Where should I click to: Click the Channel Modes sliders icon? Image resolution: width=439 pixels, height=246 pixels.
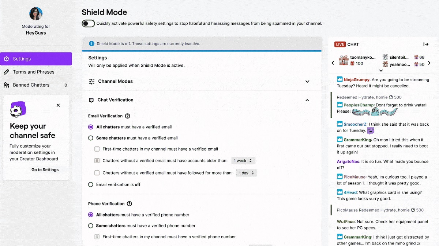click(91, 81)
